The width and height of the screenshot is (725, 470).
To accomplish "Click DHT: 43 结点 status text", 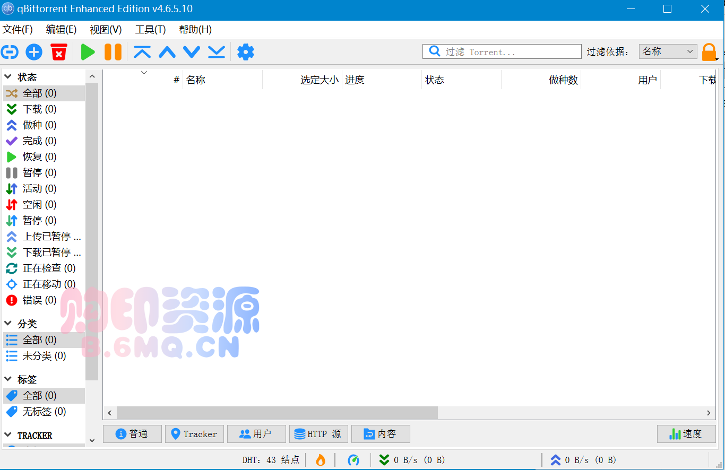I will tap(271, 460).
